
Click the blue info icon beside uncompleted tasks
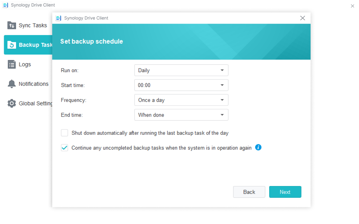pos(258,148)
